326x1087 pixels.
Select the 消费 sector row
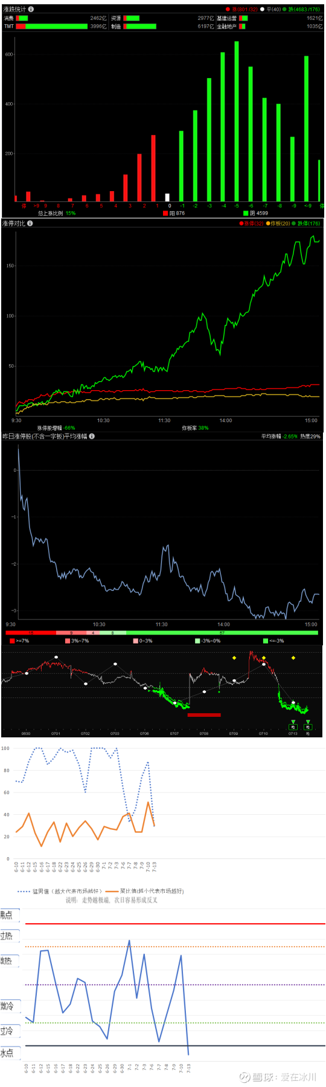(55, 19)
